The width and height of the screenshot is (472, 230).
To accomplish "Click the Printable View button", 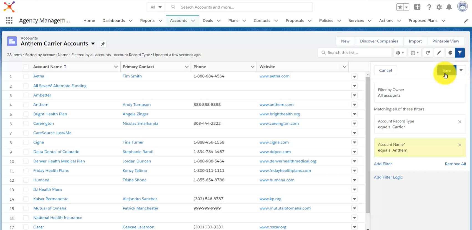I will click(x=446, y=41).
